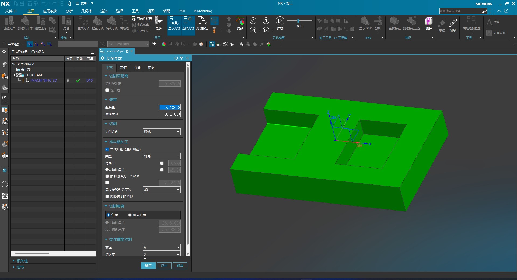This screenshot has width=517, height=280.
Task: Uncheck 二次开粗 (递升切削) checkbox
Action: click(107, 149)
